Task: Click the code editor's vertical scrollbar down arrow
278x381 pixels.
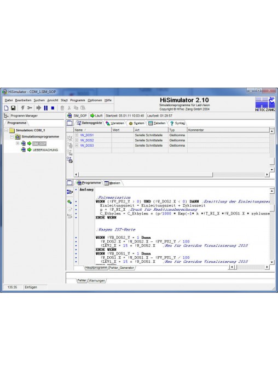Action: tap(272, 262)
